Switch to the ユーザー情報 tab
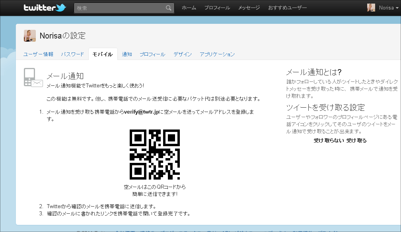 38,54
